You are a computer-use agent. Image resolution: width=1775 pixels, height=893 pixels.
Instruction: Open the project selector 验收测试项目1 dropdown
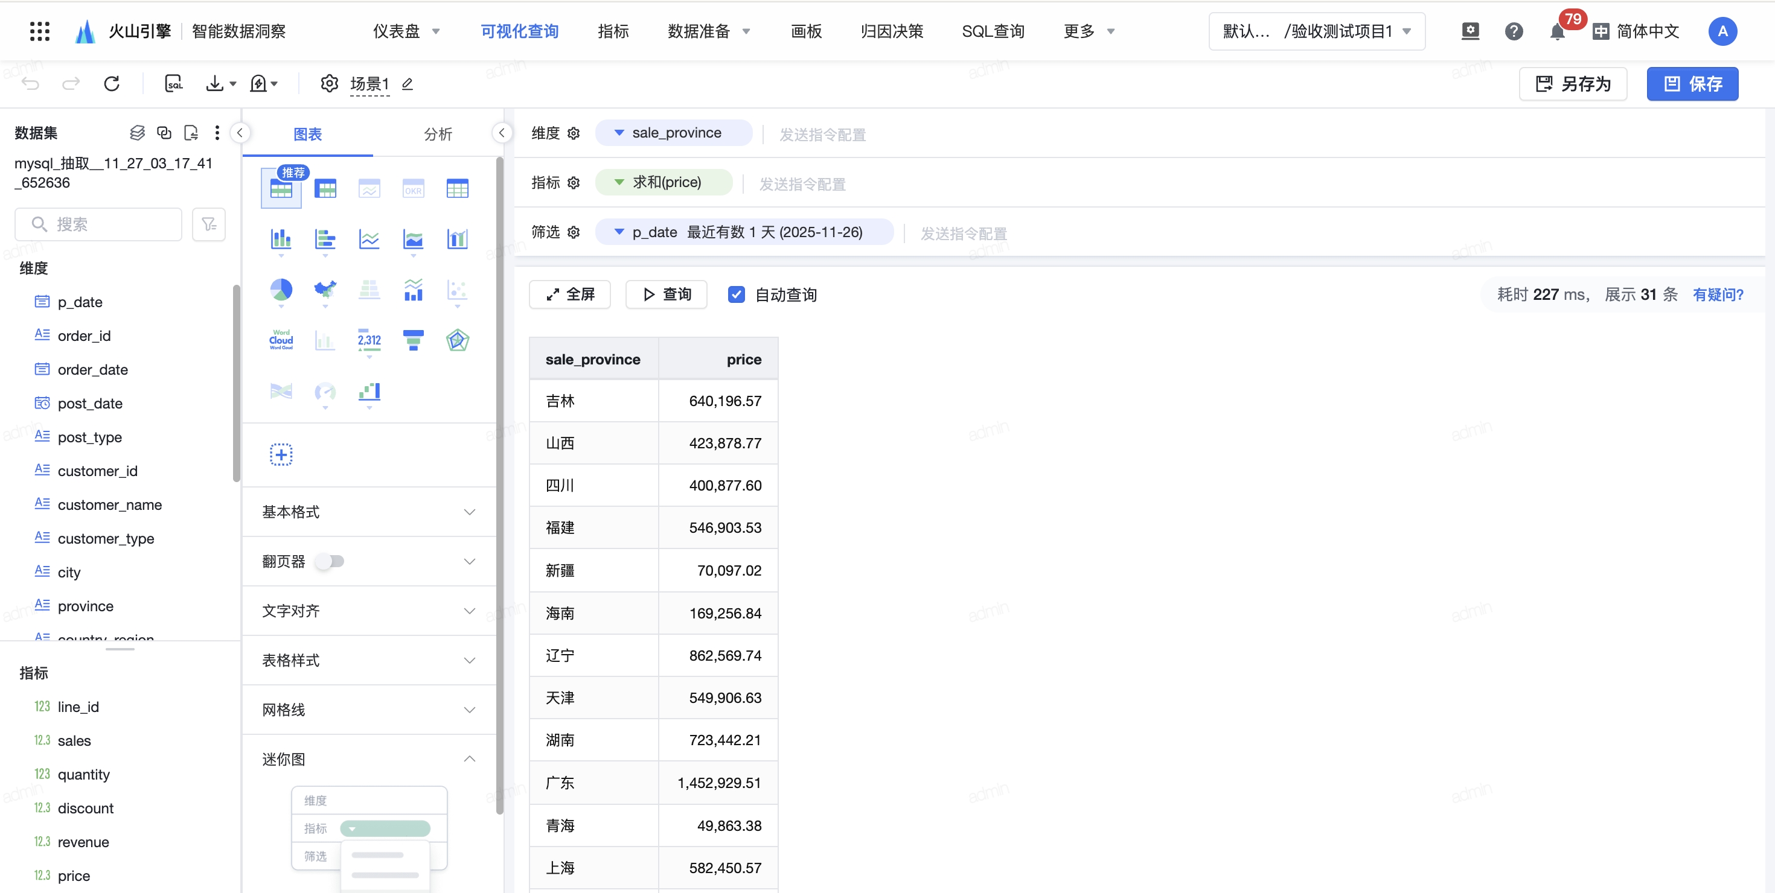1316,31
